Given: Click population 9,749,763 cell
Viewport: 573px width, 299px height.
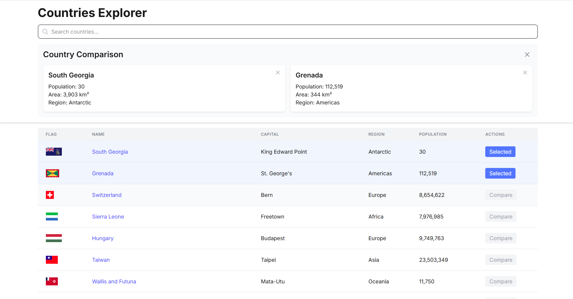Looking at the screenshot, I should (x=431, y=238).
